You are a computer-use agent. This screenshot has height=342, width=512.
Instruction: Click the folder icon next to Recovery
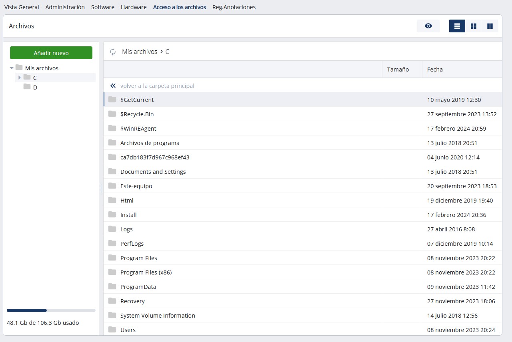(x=112, y=301)
